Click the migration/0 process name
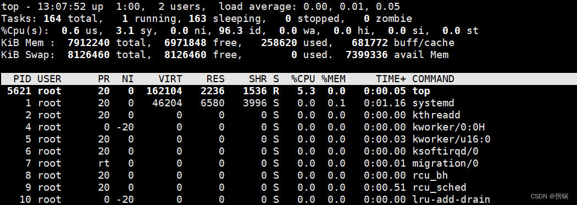 tap(445, 163)
